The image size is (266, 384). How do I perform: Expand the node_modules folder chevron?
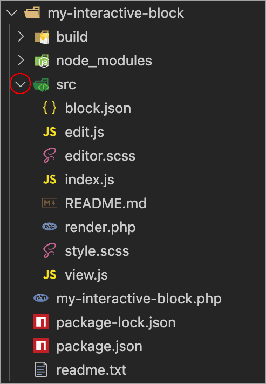pos(21,61)
